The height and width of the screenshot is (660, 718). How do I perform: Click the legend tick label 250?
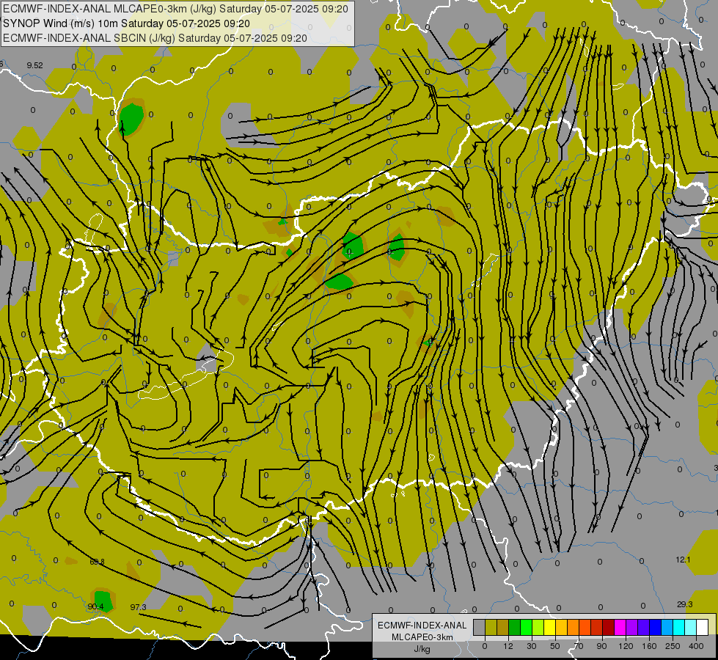673,646
